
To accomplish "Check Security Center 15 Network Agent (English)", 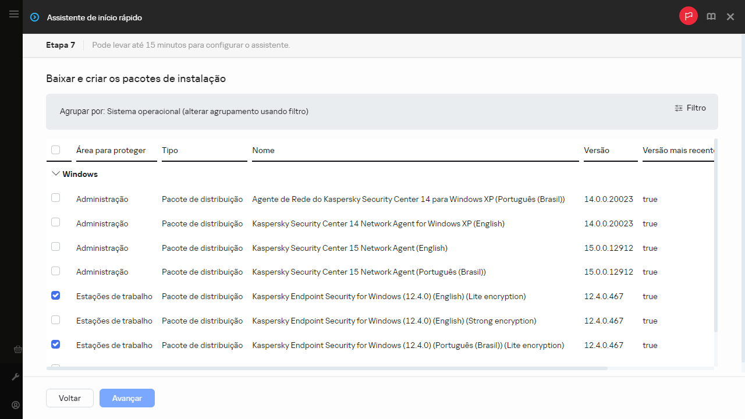I will tap(56, 247).
